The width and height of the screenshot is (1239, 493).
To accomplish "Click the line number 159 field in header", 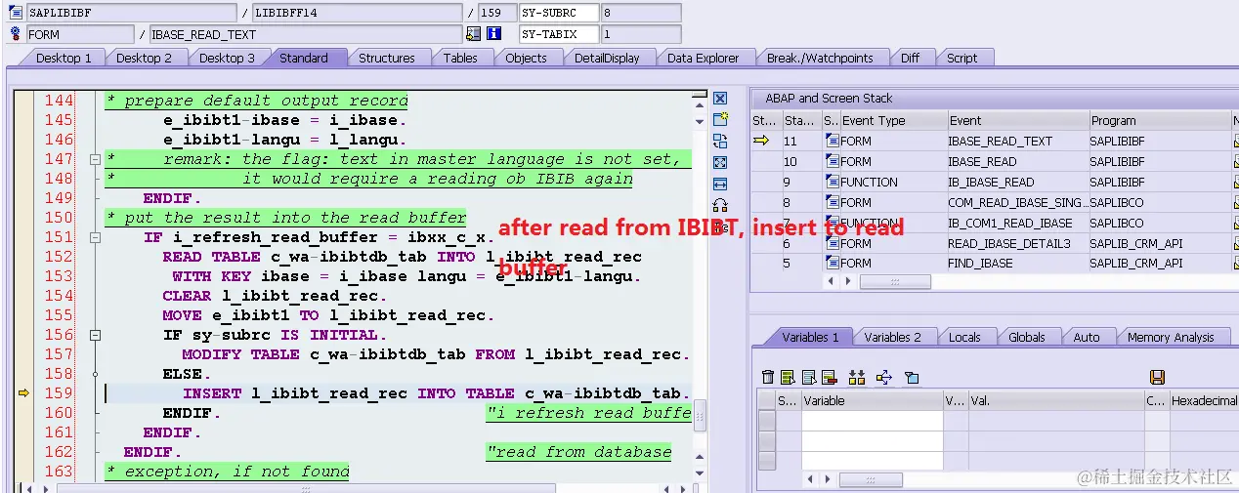I will point(496,13).
